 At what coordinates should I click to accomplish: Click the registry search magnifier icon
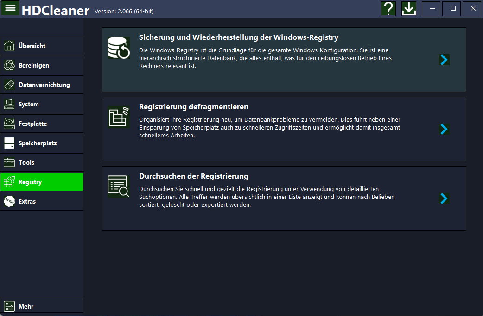[118, 186]
